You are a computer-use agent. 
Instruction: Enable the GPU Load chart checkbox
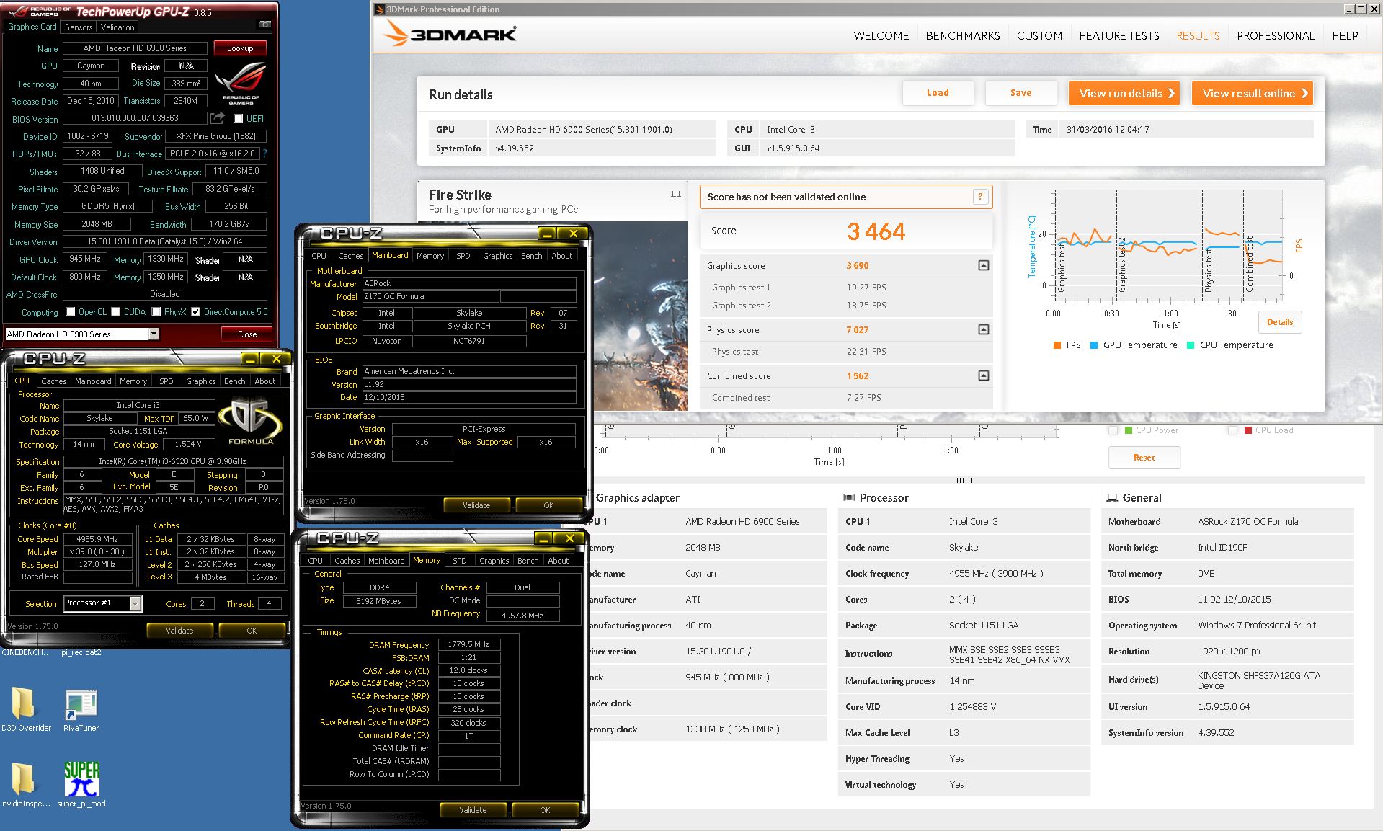click(x=1233, y=430)
